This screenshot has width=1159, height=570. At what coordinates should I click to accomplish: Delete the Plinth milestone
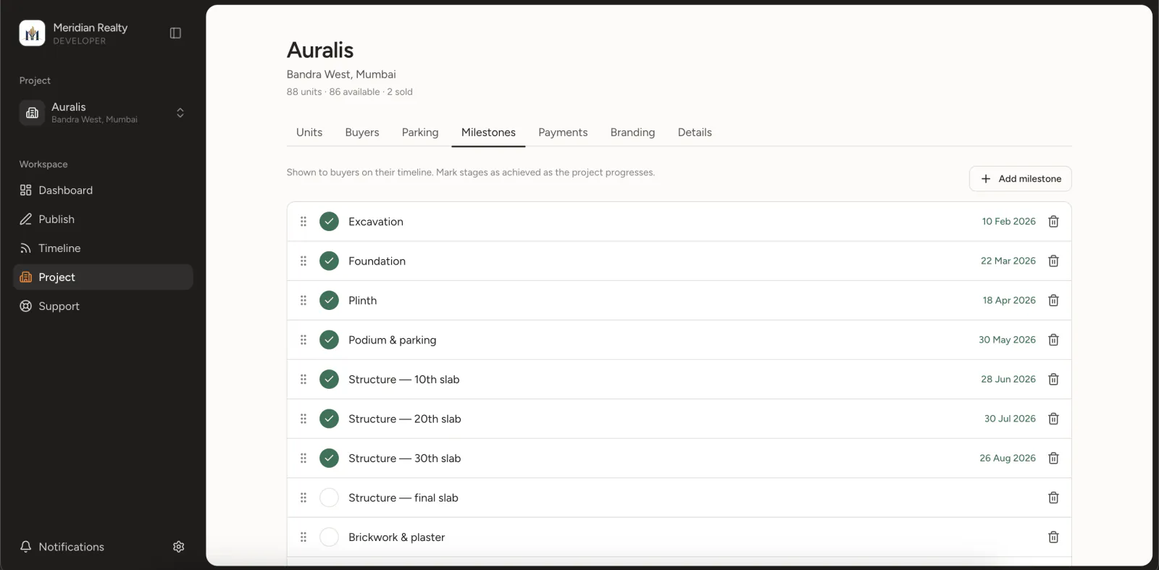point(1054,301)
